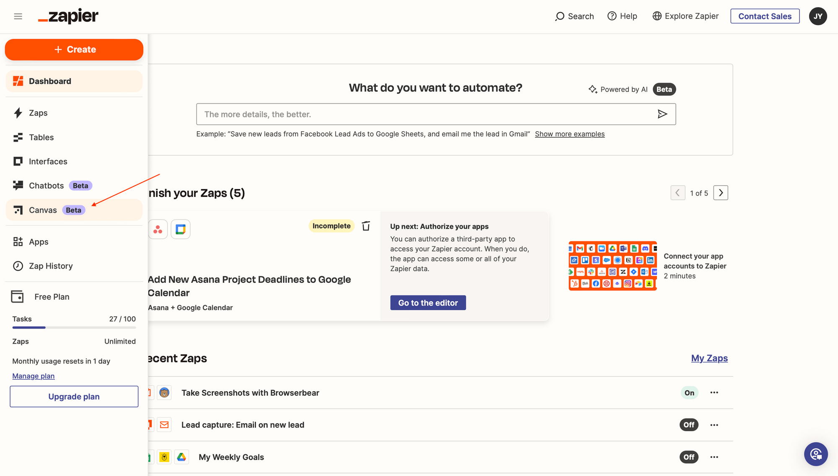
Task: Open Search in the top bar
Action: pos(574,16)
